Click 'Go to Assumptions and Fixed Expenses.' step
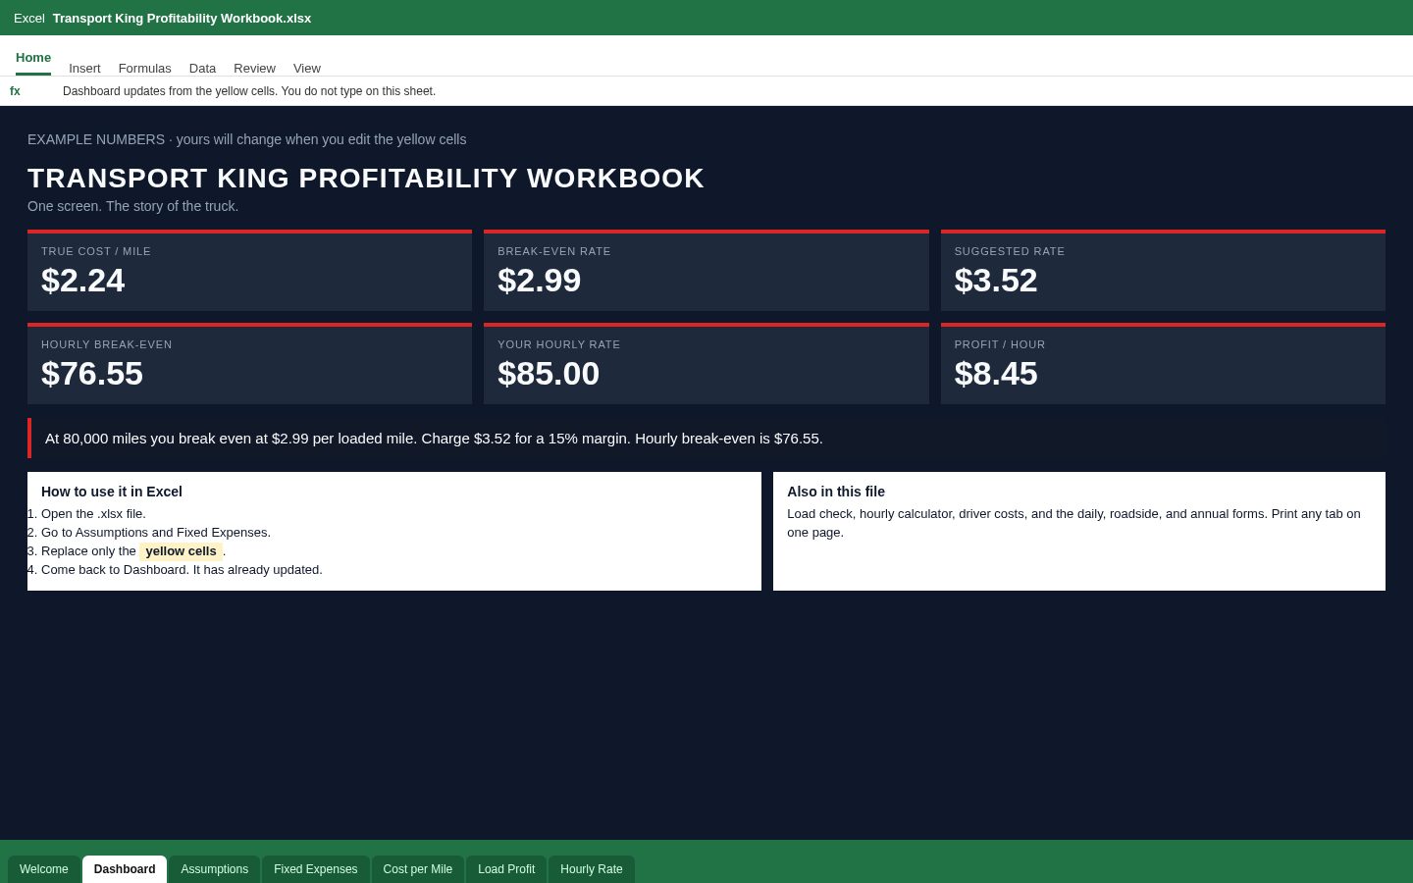Screen dimensions: 1413x883 (156, 533)
